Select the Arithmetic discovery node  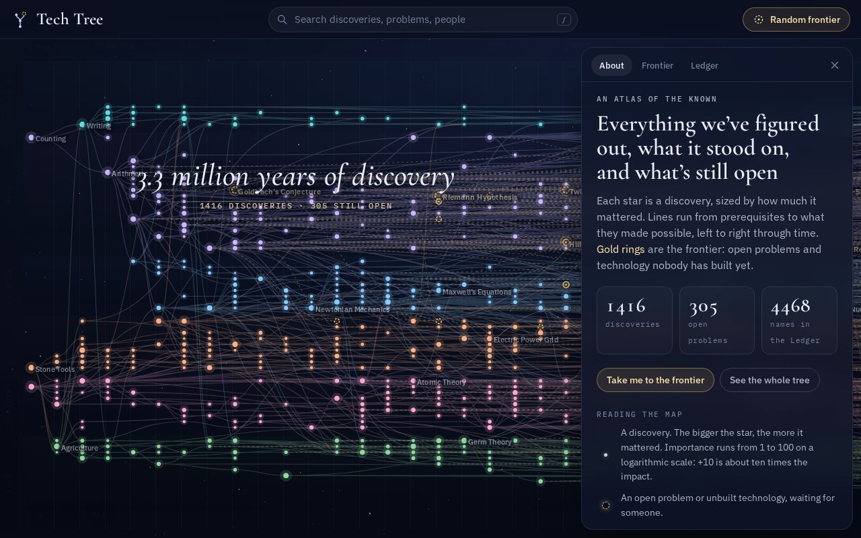coord(108,173)
